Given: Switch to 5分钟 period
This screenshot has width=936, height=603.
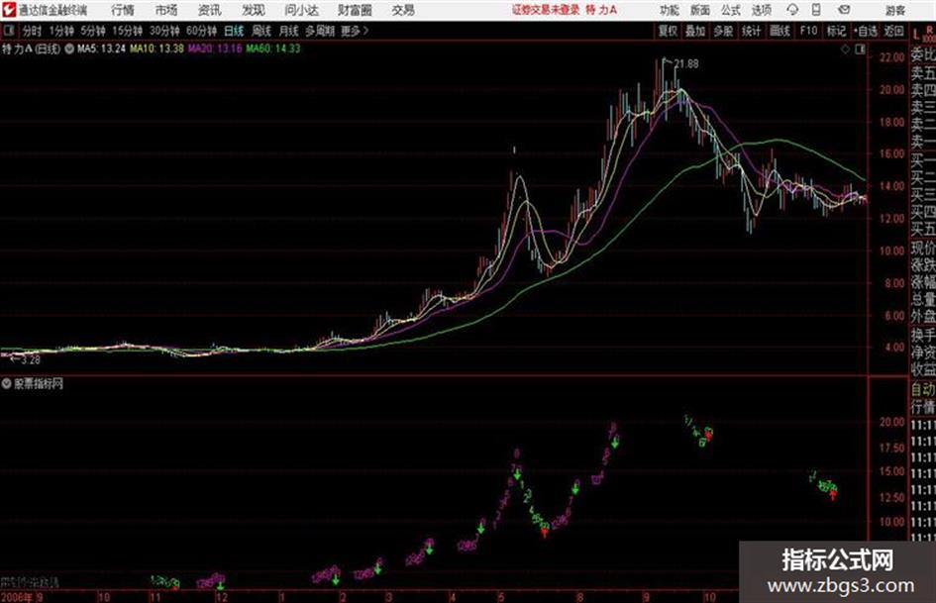Looking at the screenshot, I should tap(92, 31).
